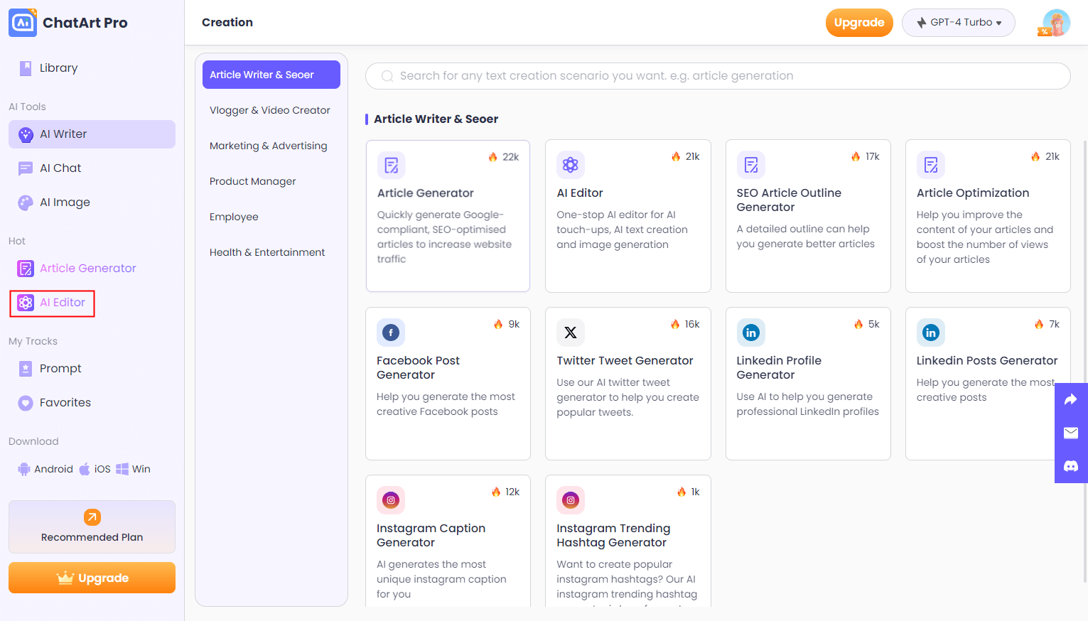Click the Linkedin Posts Generator icon
The image size is (1088, 621).
pos(931,333)
